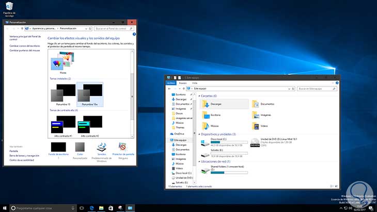This screenshot has height=212, width=377.
Task: Open address dropdown in Este equipo window
Action: point(289,89)
